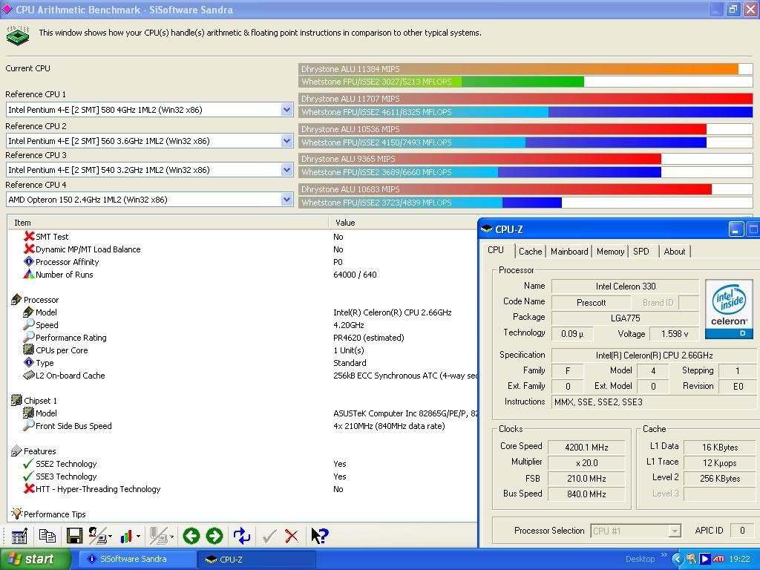This screenshot has width=760, height=570.
Task: Click the Windows start button
Action: coord(35,559)
